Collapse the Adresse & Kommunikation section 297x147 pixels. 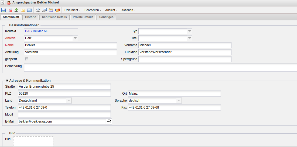coord(7,81)
